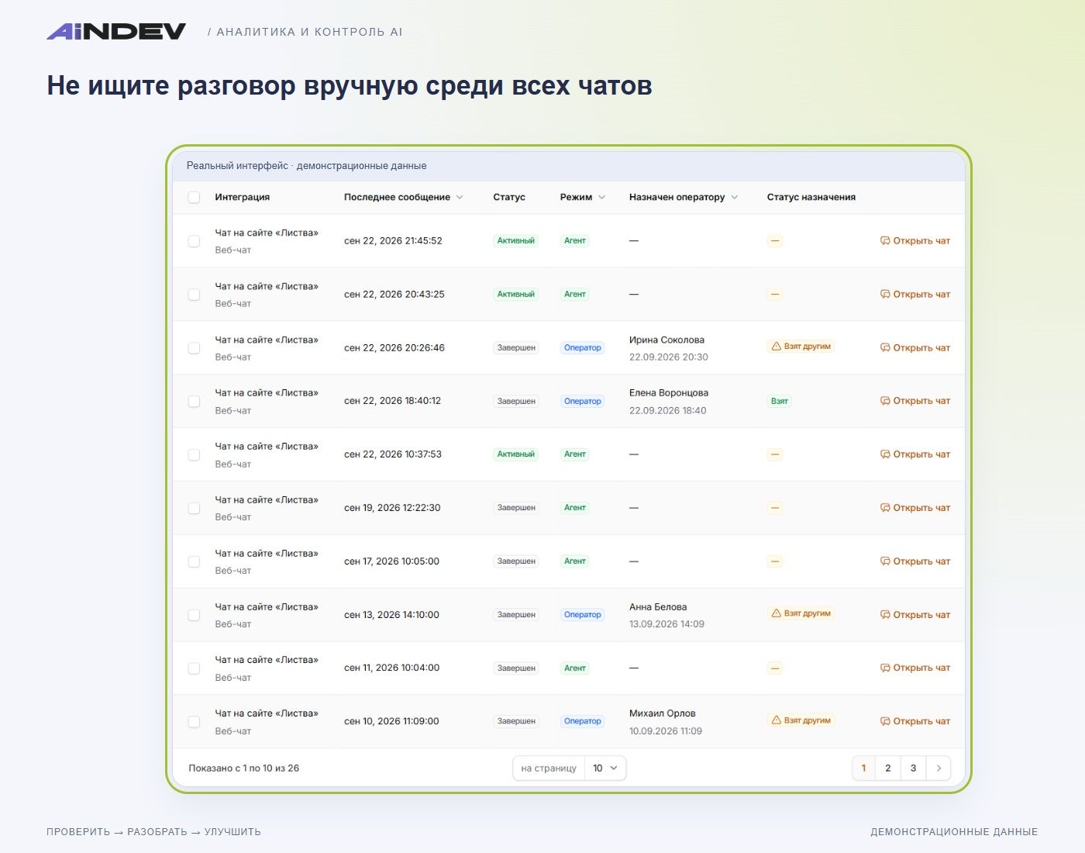Go to page 1 of pagination
The image size is (1085, 853).
[863, 768]
